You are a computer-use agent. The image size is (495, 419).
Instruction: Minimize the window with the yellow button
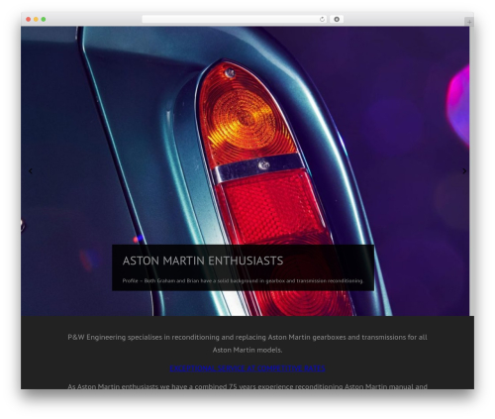pyautogui.click(x=36, y=20)
